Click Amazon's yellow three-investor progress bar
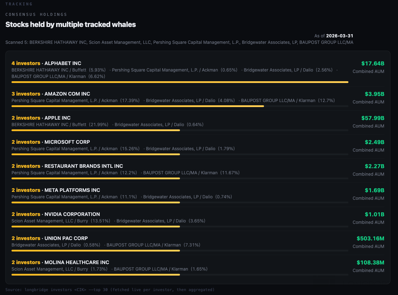This screenshot has width=398, height=295. [x=138, y=106]
